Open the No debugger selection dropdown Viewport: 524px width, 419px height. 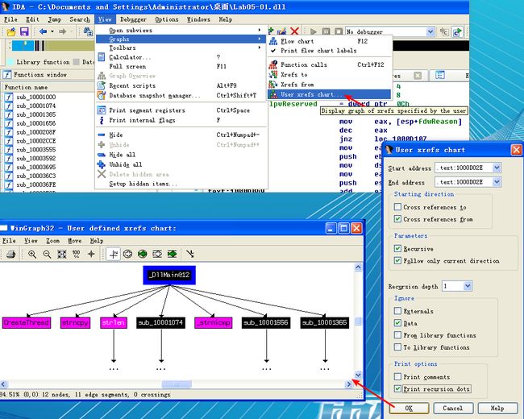(x=430, y=31)
